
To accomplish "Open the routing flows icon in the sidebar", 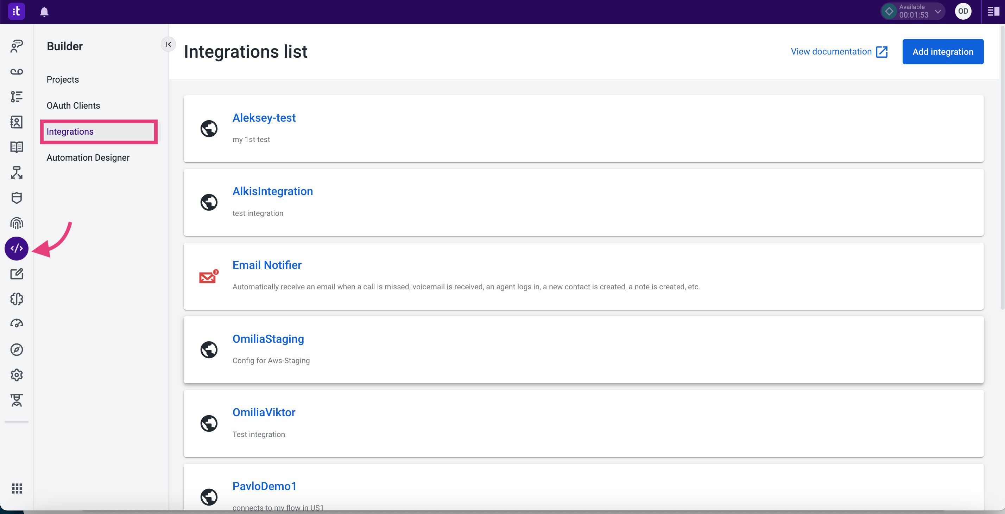I will pyautogui.click(x=17, y=173).
